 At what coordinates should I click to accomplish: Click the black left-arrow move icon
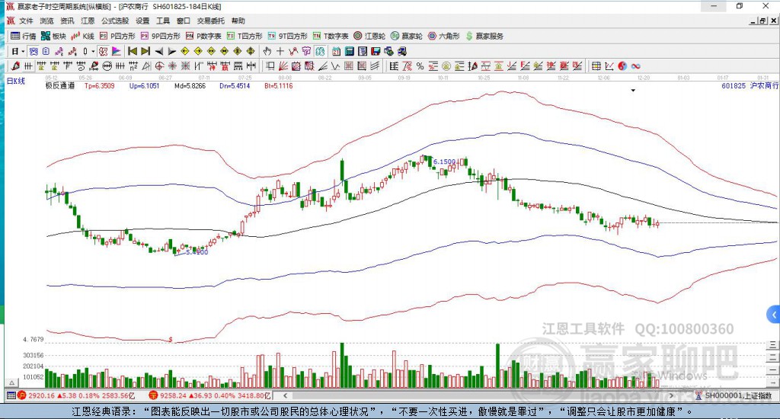[158, 51]
